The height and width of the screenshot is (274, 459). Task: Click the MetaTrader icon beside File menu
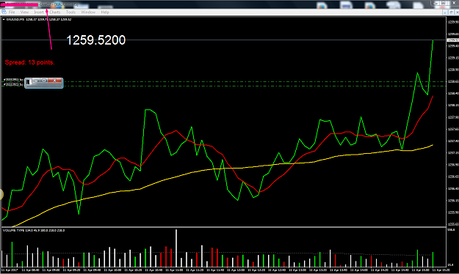click(x=4, y=12)
